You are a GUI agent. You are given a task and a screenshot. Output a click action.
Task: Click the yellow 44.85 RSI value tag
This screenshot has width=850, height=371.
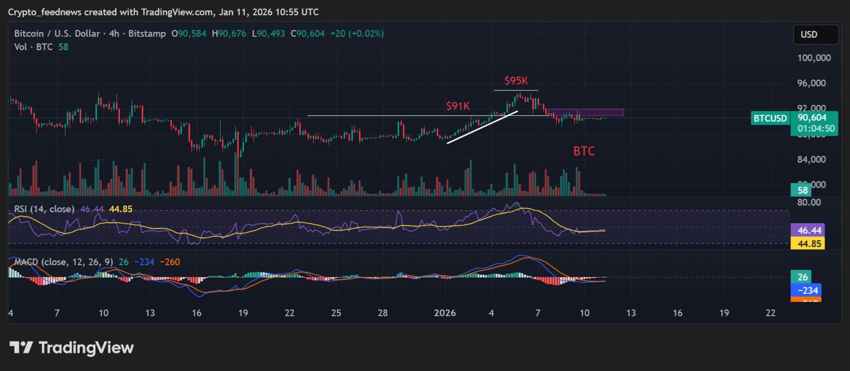coord(807,244)
